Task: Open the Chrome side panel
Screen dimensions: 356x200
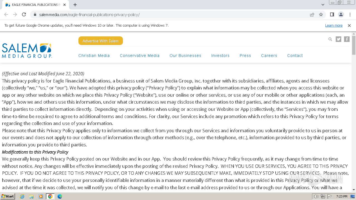Action: click(332, 14)
